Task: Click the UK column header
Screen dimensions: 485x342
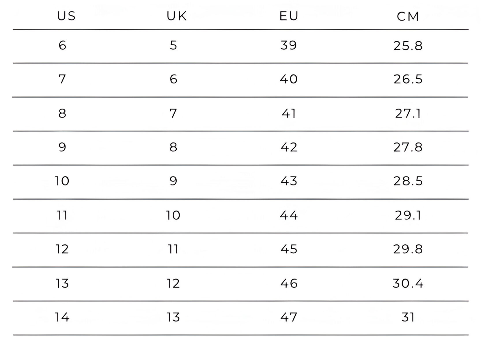Action: [177, 16]
